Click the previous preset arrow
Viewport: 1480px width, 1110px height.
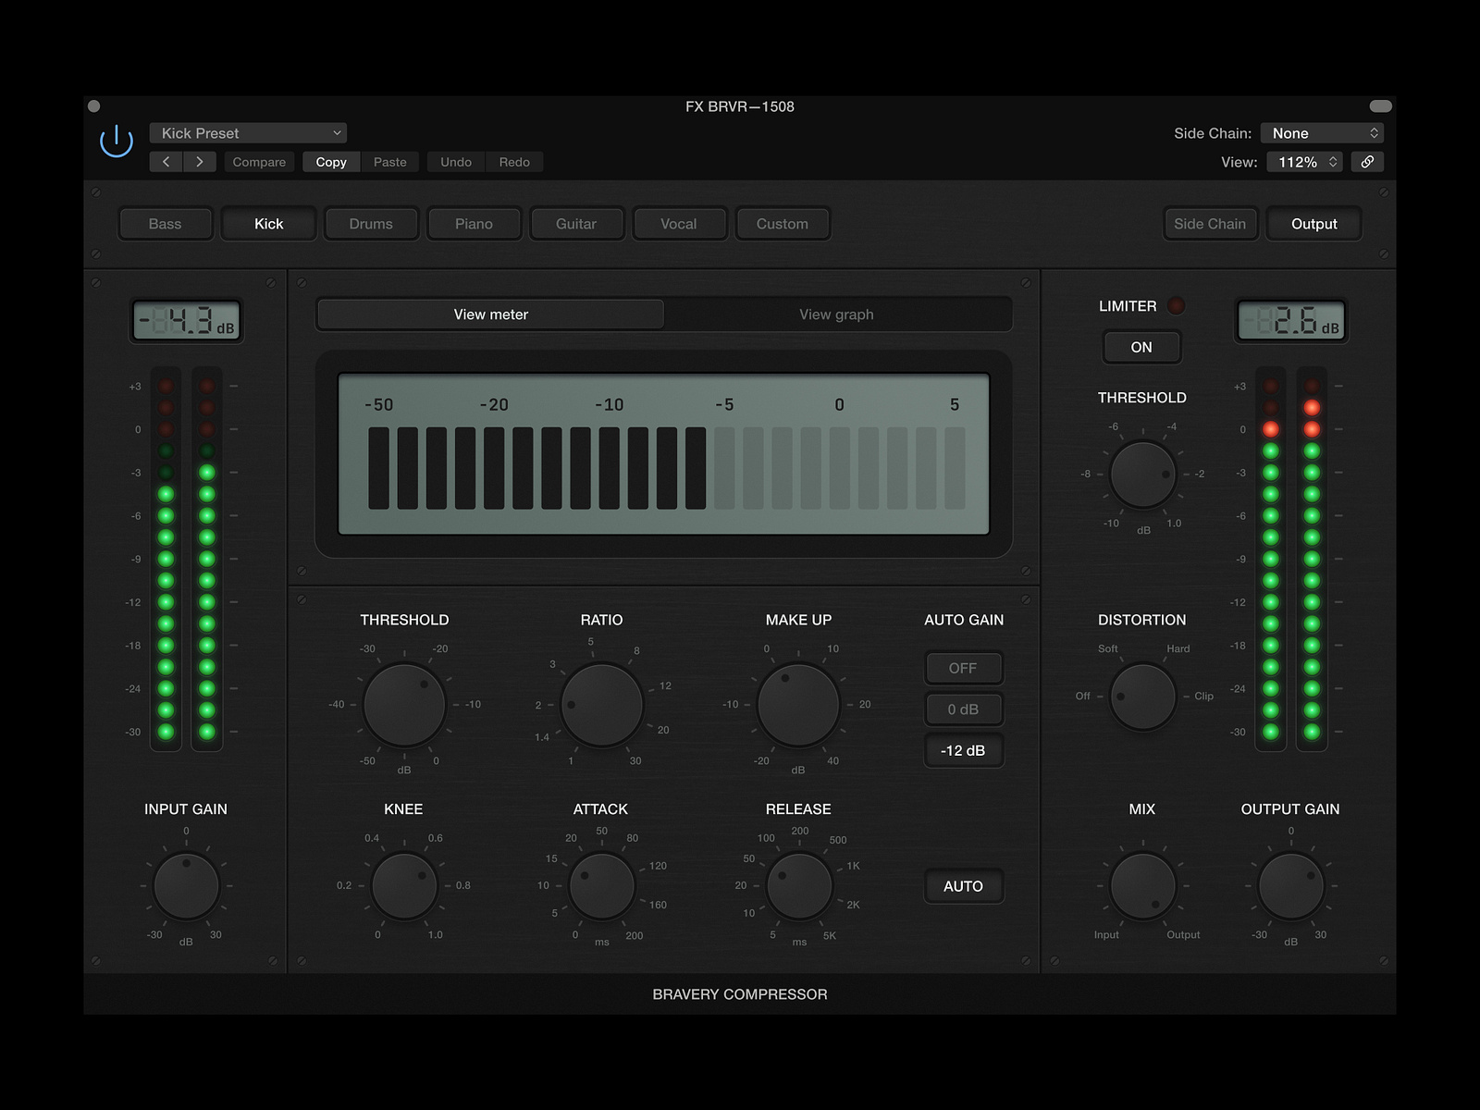[x=166, y=162]
